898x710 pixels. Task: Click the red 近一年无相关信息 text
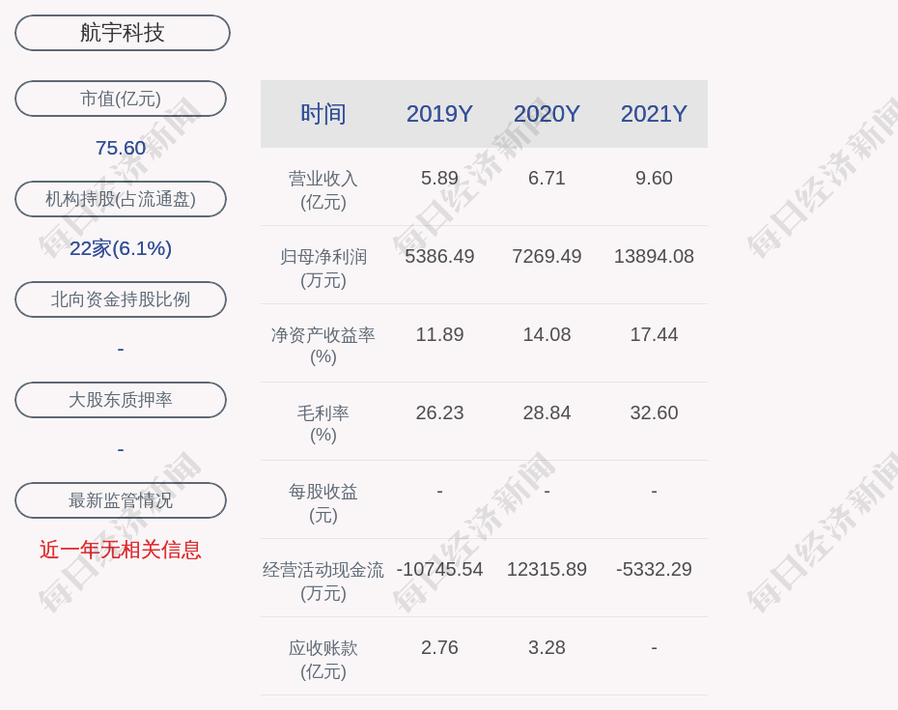click(121, 550)
